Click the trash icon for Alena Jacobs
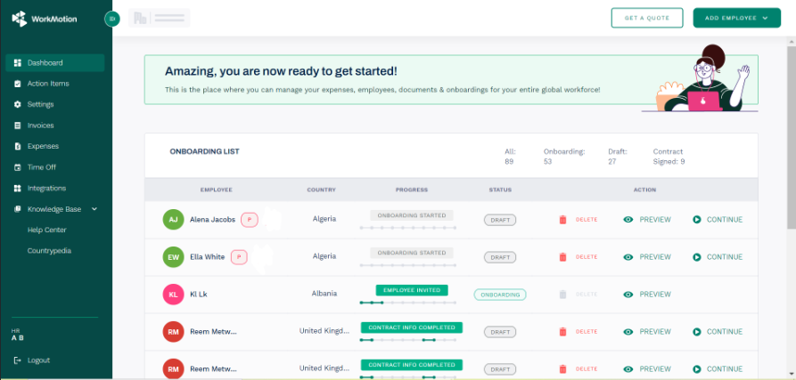Image resolution: width=796 pixels, height=380 pixels. (562, 220)
